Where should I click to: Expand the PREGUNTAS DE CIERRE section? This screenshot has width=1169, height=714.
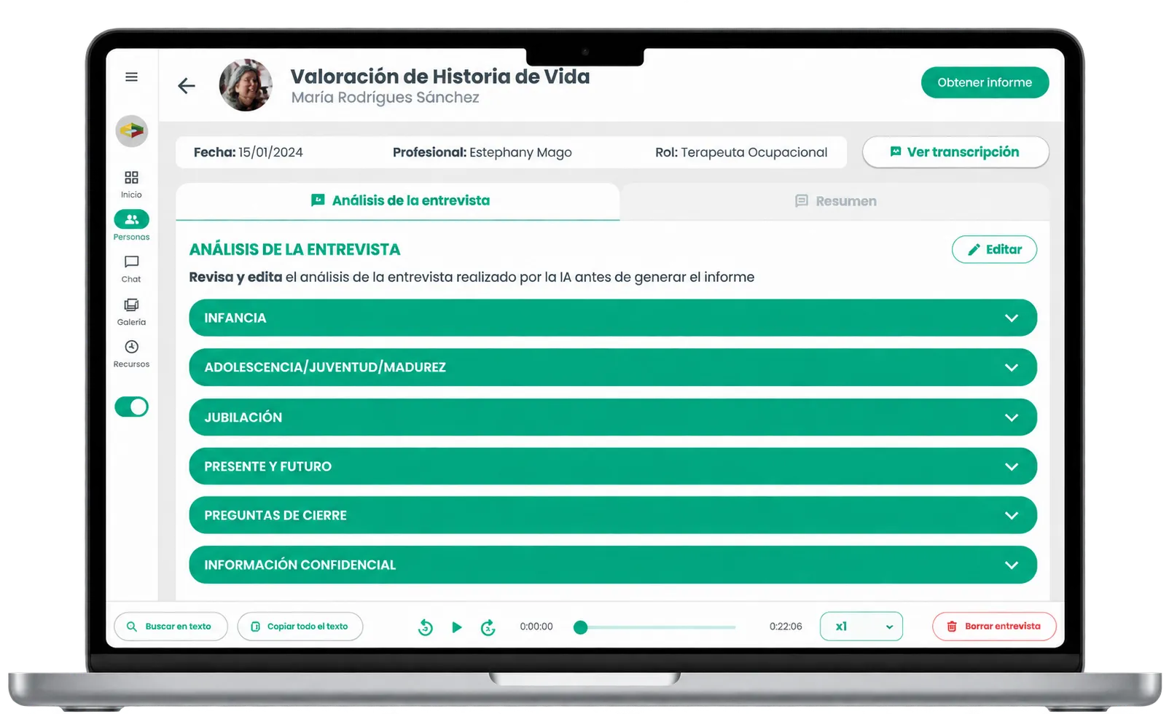(613, 515)
